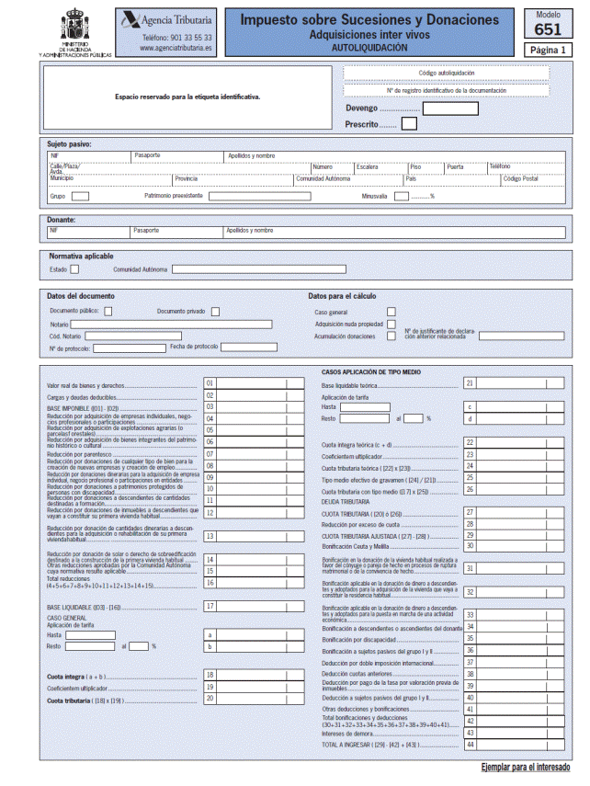This screenshot has width=590, height=786.
Task: Check the Documento público box
Action: [108, 312]
